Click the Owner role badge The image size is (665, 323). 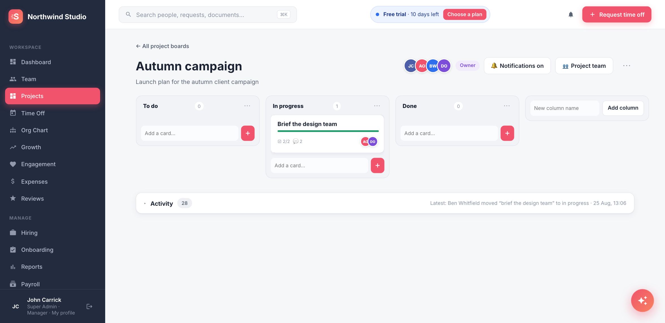pyautogui.click(x=467, y=66)
